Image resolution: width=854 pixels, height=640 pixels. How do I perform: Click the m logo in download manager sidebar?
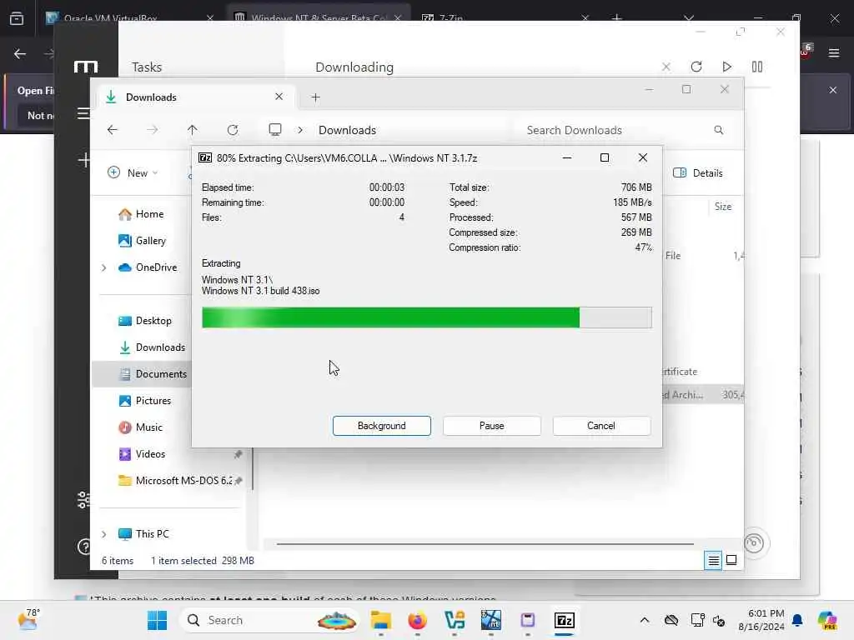86,67
